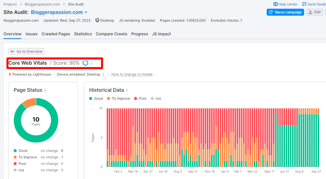This screenshot has height=179, width=326.
Task: Click the Desktop monitor icon in header
Action: (x=97, y=21)
